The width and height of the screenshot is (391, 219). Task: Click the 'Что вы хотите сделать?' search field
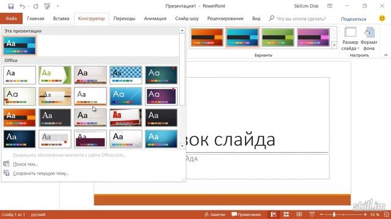click(301, 19)
